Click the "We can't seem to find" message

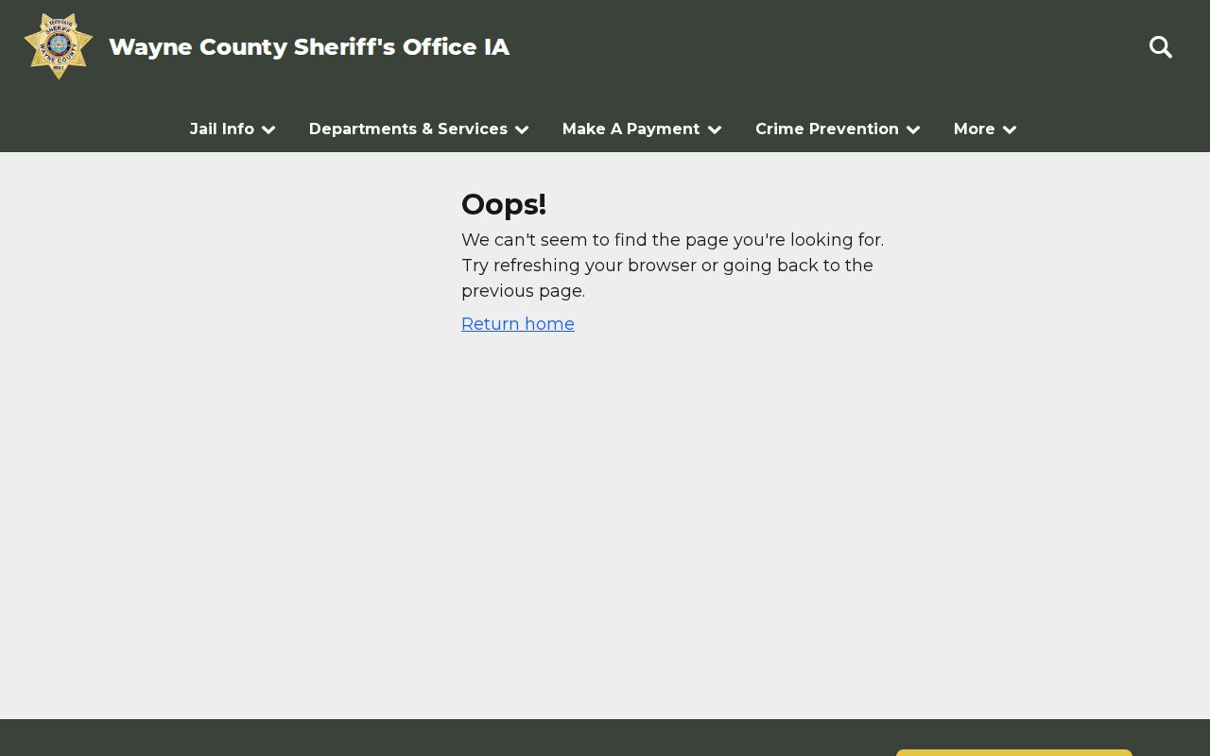coord(673,266)
